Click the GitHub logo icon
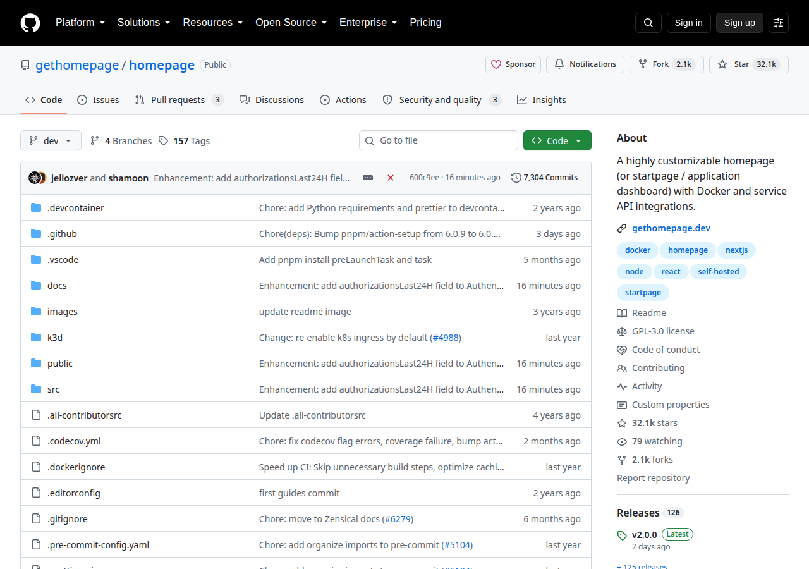The width and height of the screenshot is (809, 569). click(30, 23)
